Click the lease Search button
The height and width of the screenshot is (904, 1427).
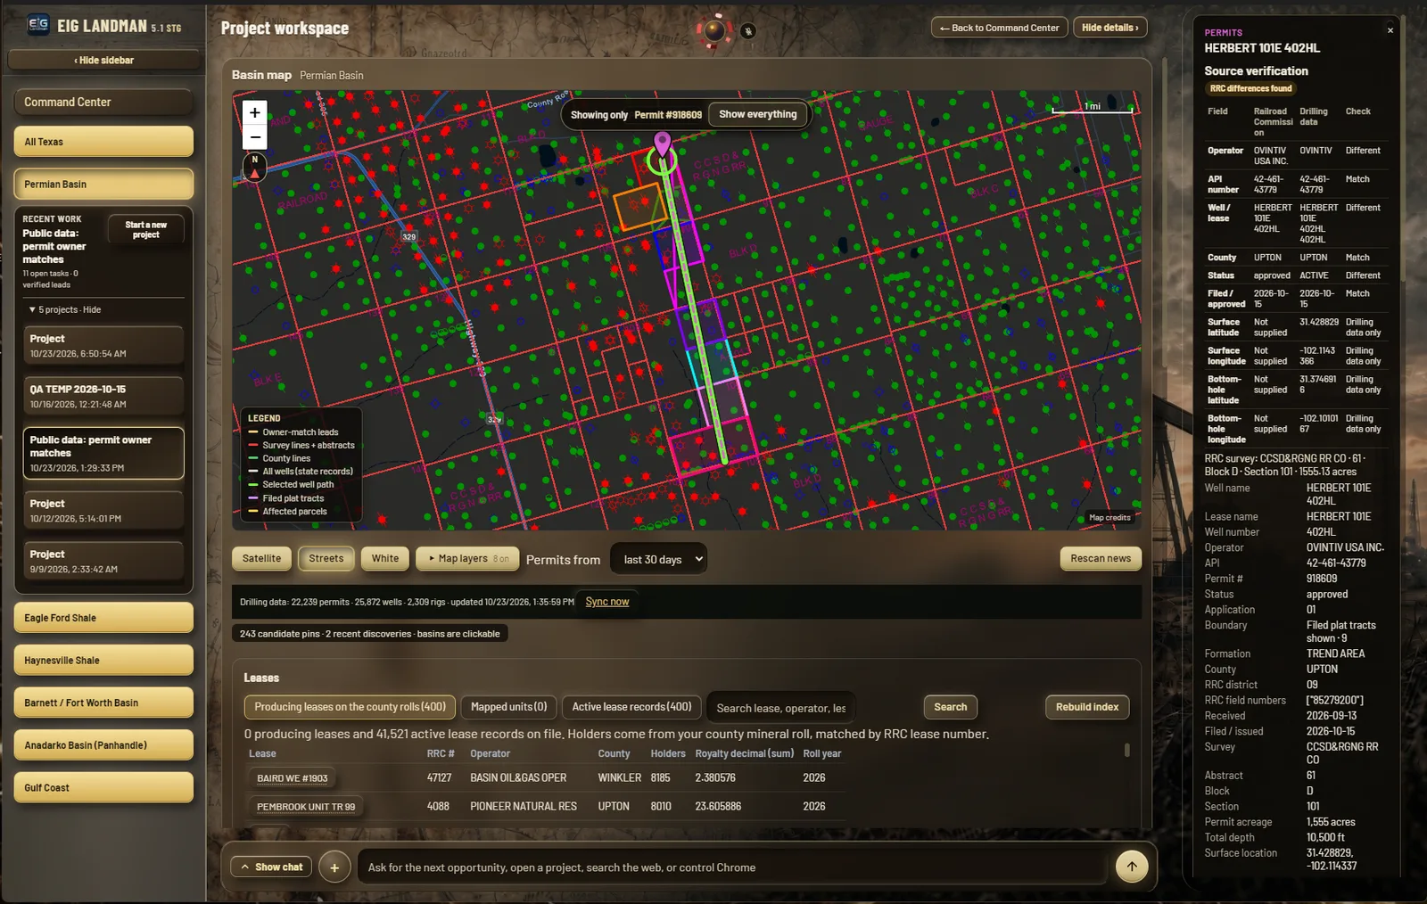[950, 707]
